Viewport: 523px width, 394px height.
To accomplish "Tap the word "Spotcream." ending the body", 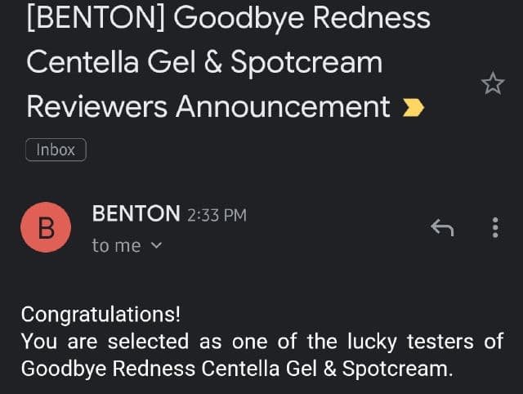I will click(397, 368).
